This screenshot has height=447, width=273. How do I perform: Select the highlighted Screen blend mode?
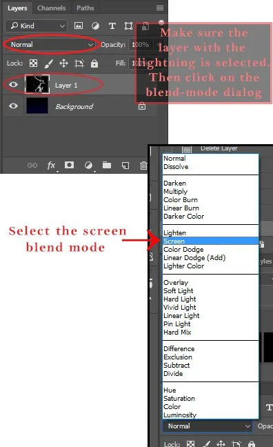(210, 241)
